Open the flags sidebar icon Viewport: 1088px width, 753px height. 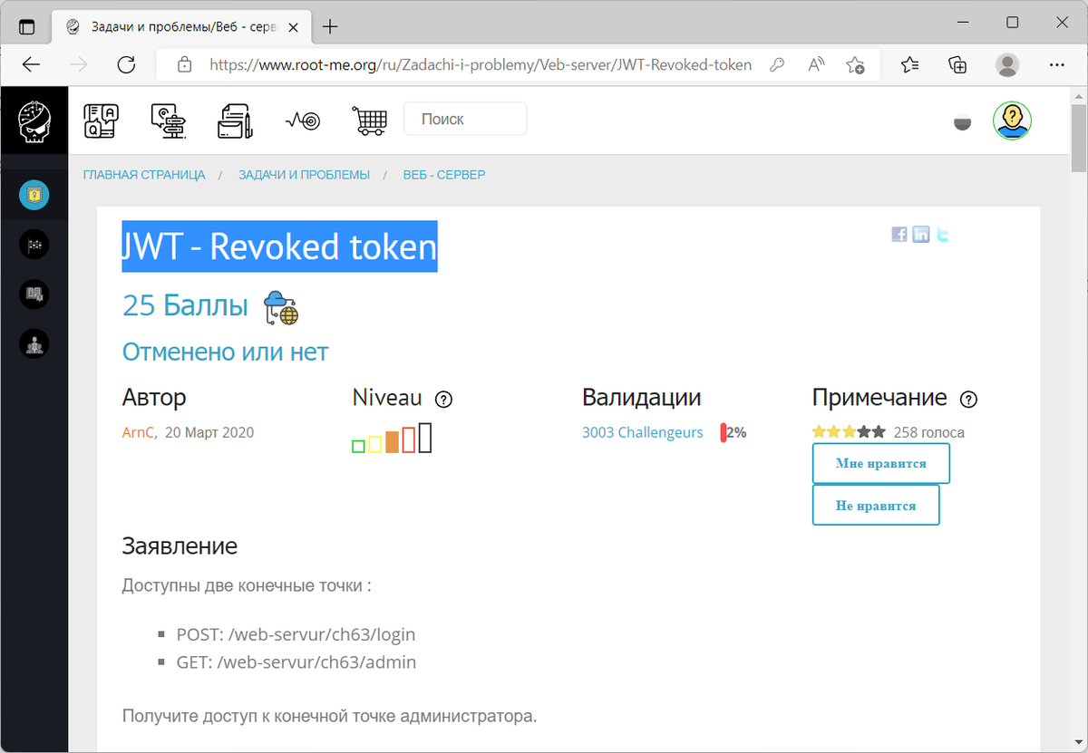click(x=34, y=244)
